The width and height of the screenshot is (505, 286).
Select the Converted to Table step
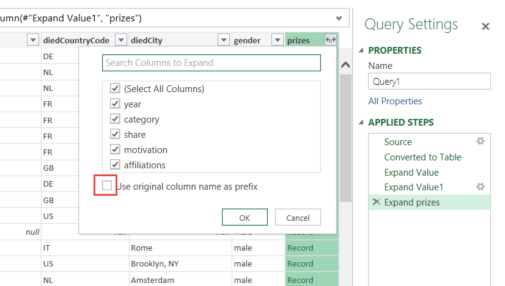pos(422,157)
